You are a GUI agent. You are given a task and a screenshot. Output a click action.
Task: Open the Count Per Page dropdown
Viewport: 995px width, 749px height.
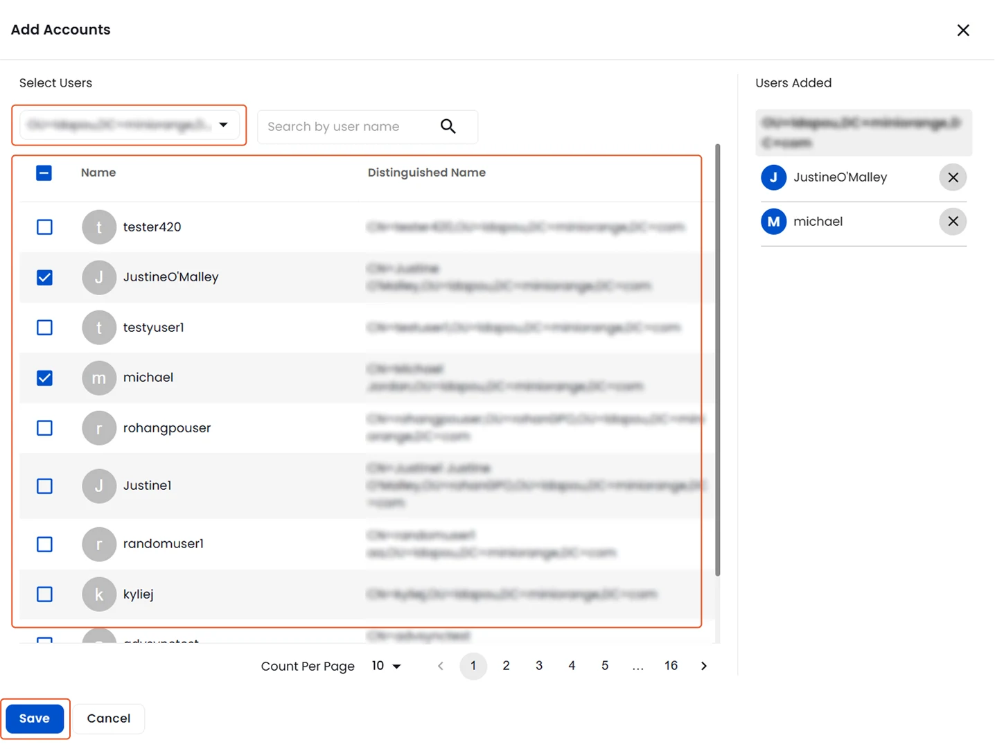pos(385,666)
